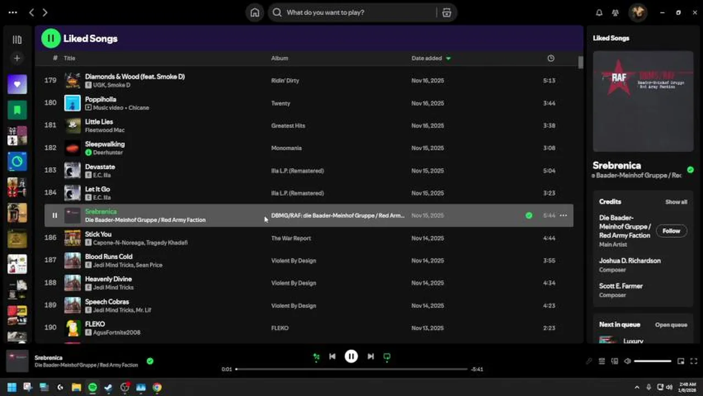This screenshot has height=396, width=703.
Task: Go back with the left arrow
Action: 32,12
